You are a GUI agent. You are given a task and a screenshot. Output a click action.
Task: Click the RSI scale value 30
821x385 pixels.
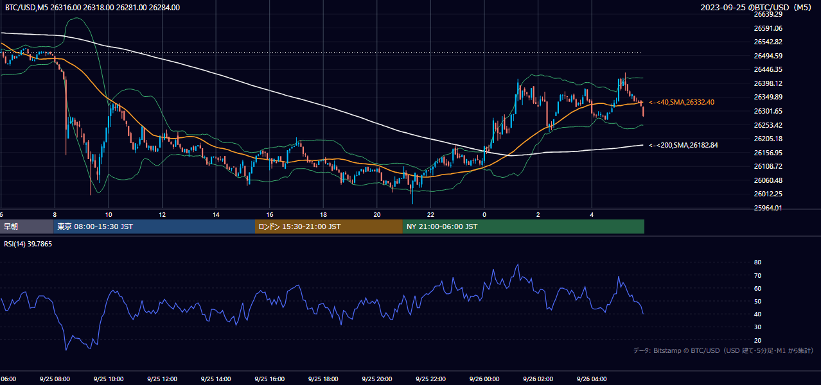pyautogui.click(x=757, y=327)
